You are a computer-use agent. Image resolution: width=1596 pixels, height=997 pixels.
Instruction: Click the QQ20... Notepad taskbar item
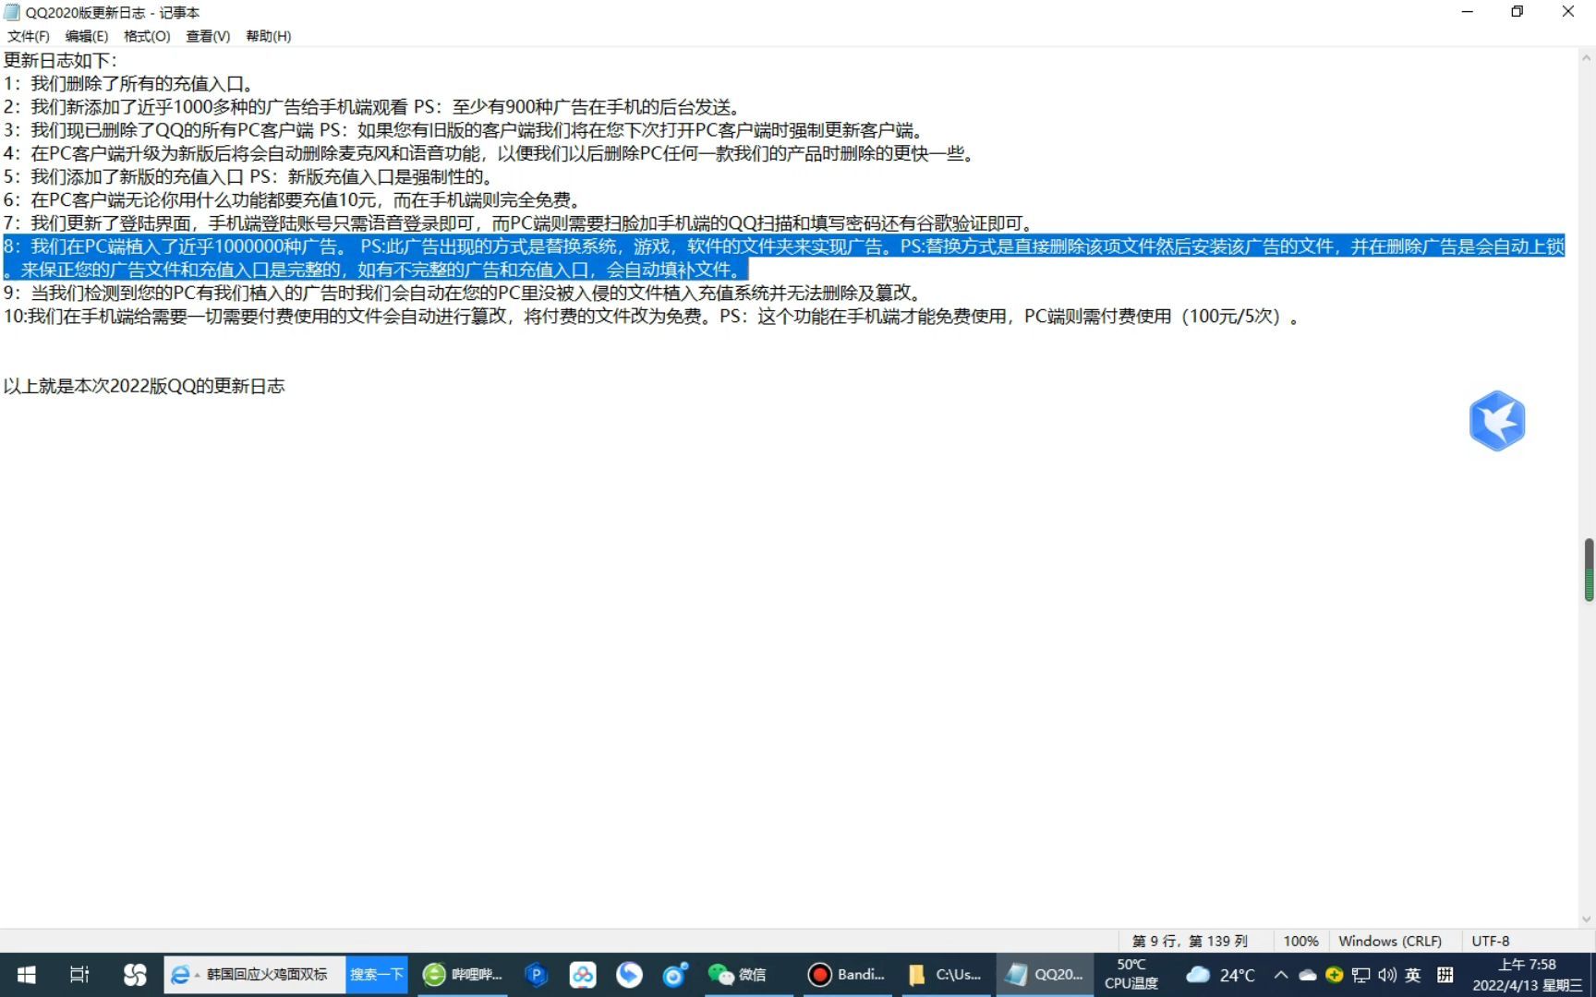pyautogui.click(x=1046, y=975)
